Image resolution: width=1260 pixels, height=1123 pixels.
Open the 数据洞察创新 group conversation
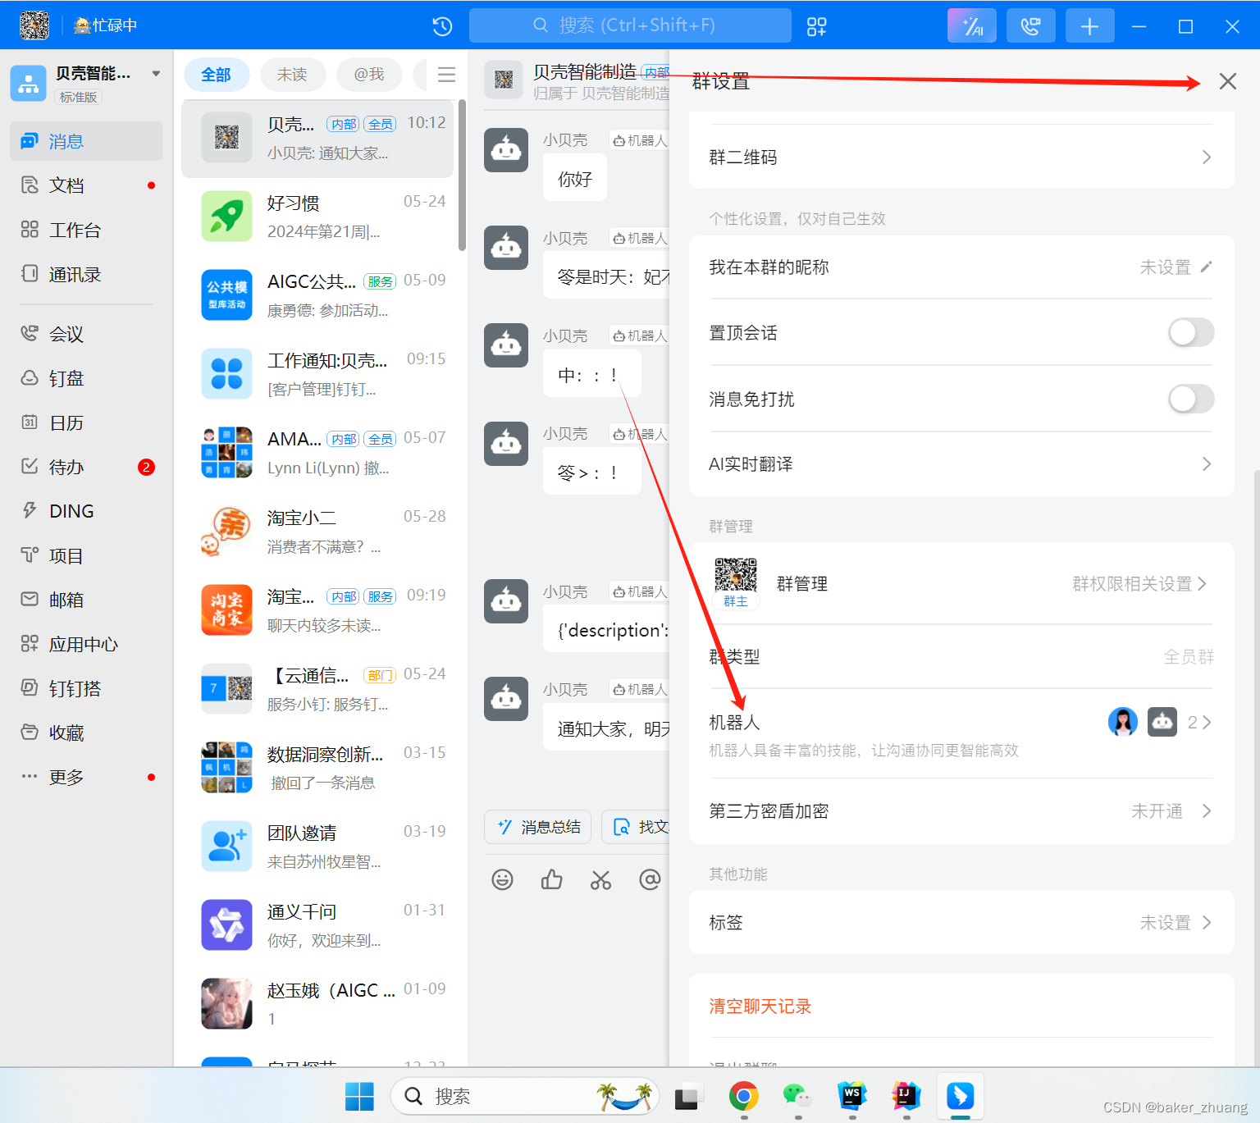click(x=317, y=769)
